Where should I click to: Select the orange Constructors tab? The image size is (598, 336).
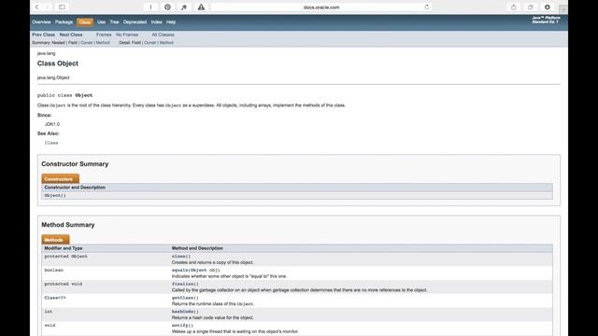click(x=60, y=178)
